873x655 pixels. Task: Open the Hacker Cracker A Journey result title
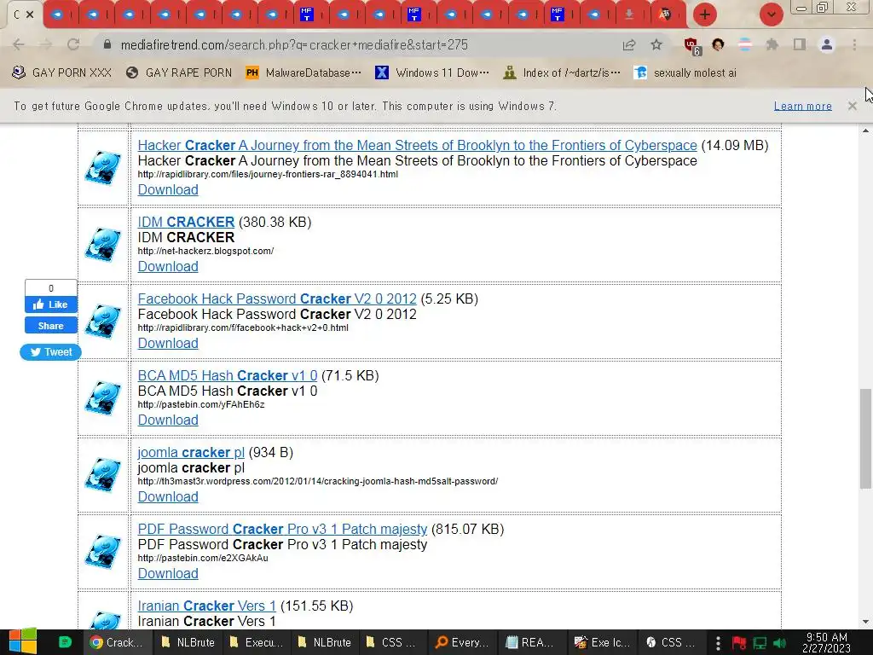pyautogui.click(x=417, y=145)
